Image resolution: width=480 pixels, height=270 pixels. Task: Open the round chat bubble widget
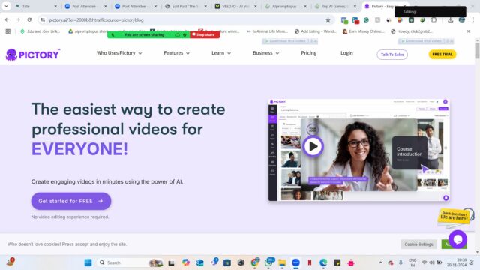tap(457, 239)
